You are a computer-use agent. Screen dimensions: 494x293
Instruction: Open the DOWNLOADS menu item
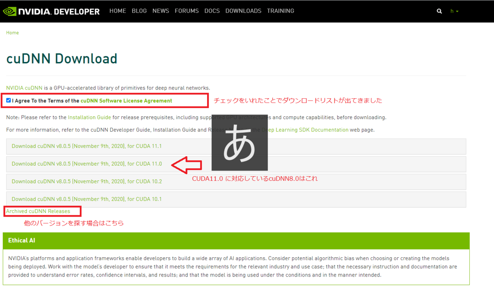(243, 11)
